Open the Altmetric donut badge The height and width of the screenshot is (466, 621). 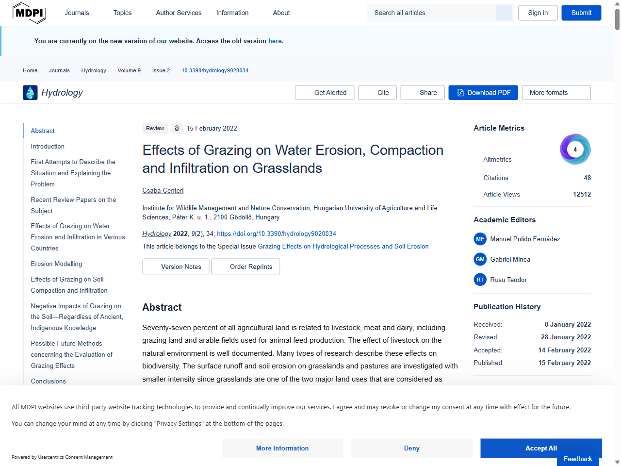pos(575,150)
